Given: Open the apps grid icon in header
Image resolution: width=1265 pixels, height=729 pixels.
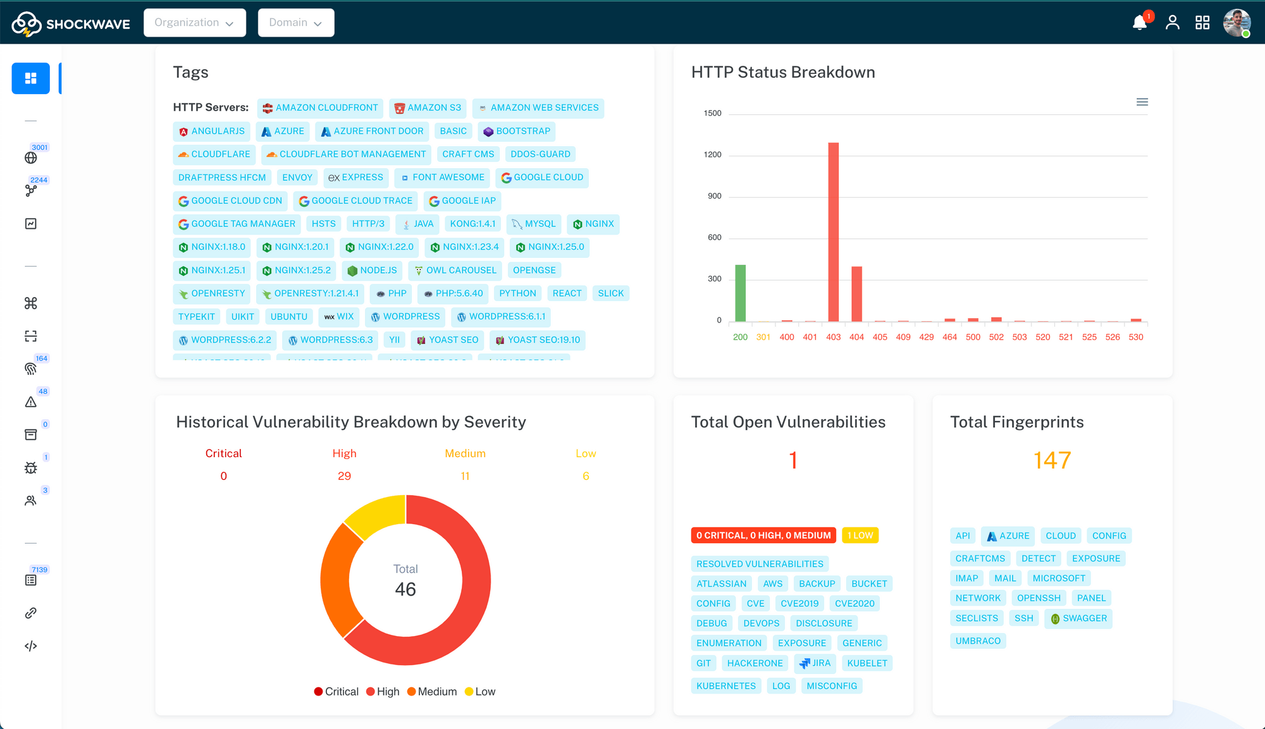Looking at the screenshot, I should 1202,23.
